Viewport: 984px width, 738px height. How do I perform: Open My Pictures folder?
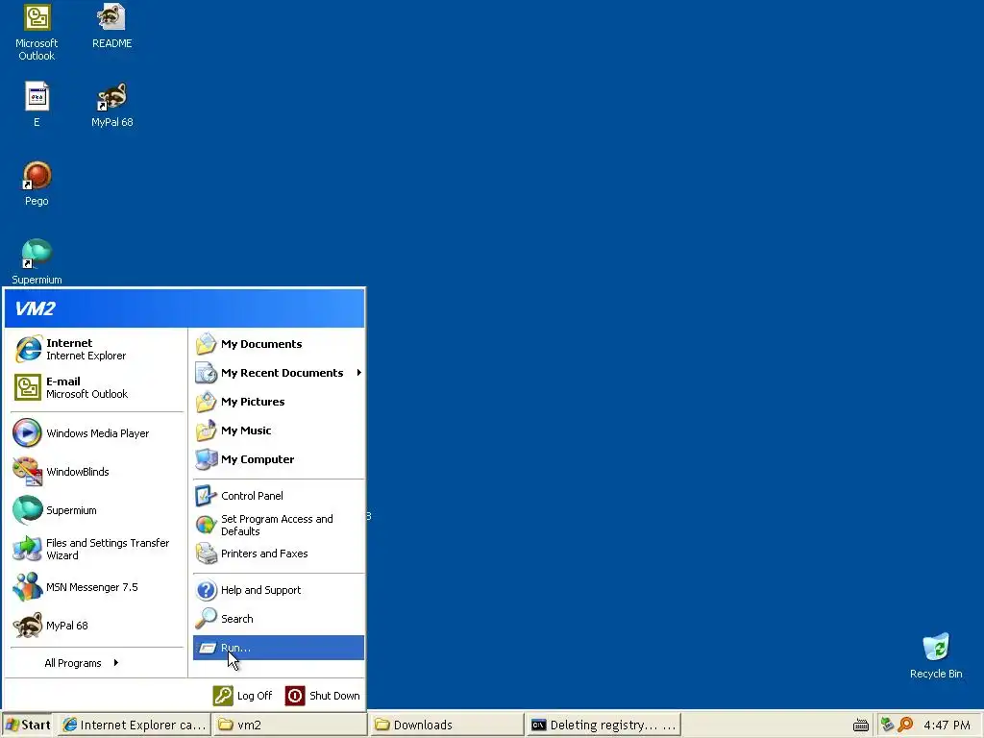pos(279,402)
